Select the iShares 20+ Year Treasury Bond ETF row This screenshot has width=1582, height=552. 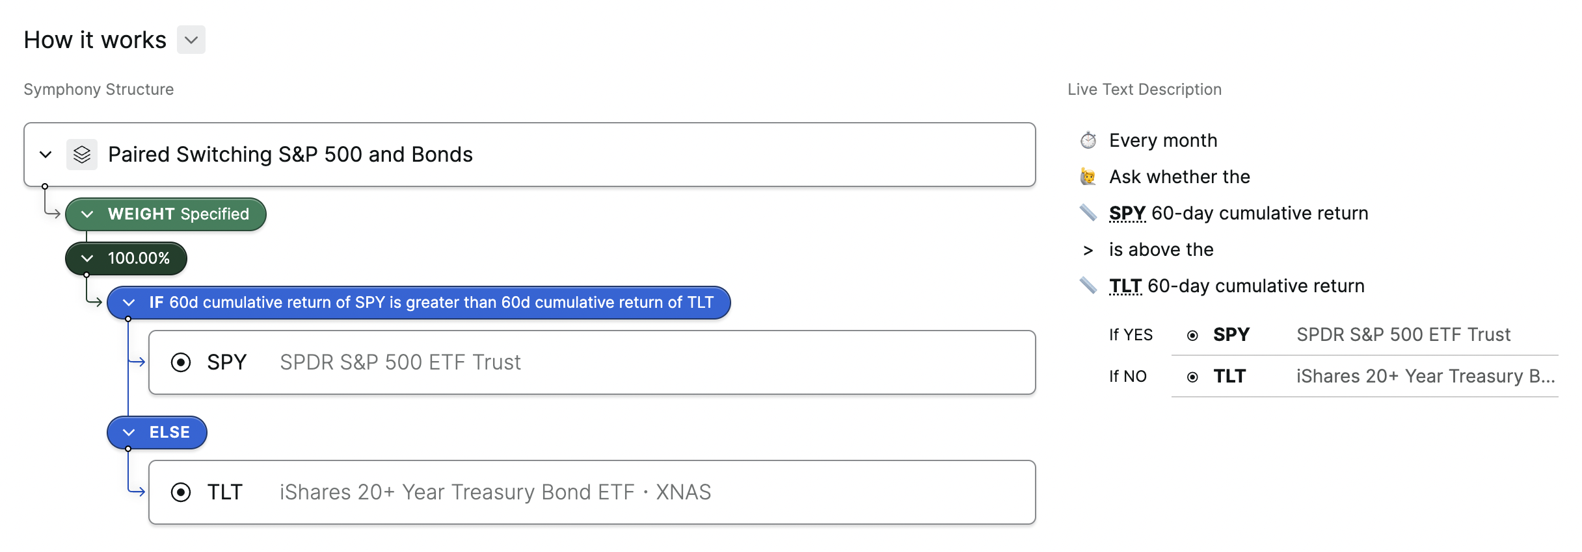coord(592,492)
